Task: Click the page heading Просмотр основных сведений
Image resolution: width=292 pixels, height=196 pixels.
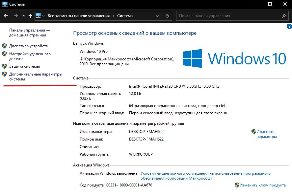Action: [135, 33]
